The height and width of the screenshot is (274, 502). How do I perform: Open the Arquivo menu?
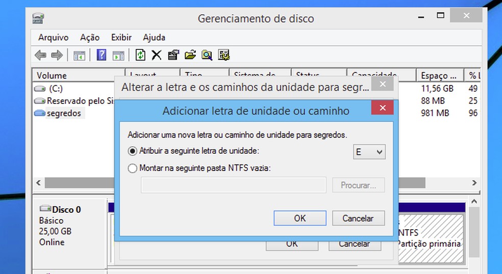[53, 37]
